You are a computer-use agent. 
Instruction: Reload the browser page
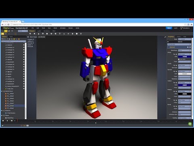pyautogui.click(x=8, y=25)
